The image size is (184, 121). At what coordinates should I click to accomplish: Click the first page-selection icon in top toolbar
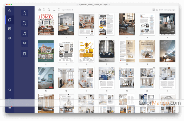coord(39,10)
